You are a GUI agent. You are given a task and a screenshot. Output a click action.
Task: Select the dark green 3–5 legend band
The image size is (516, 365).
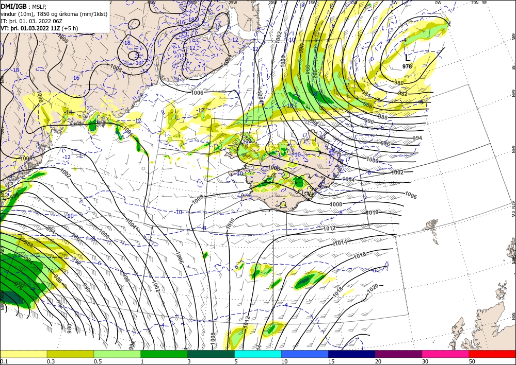coord(211,354)
